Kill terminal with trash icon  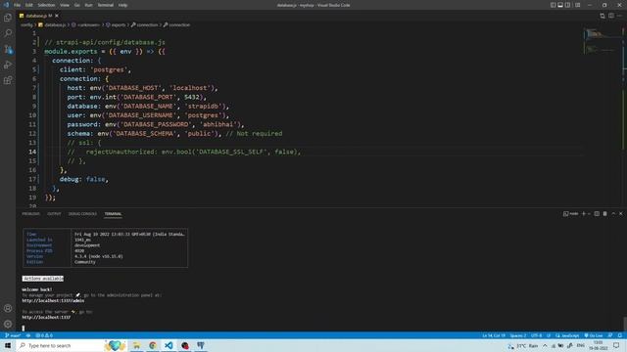(x=605, y=214)
